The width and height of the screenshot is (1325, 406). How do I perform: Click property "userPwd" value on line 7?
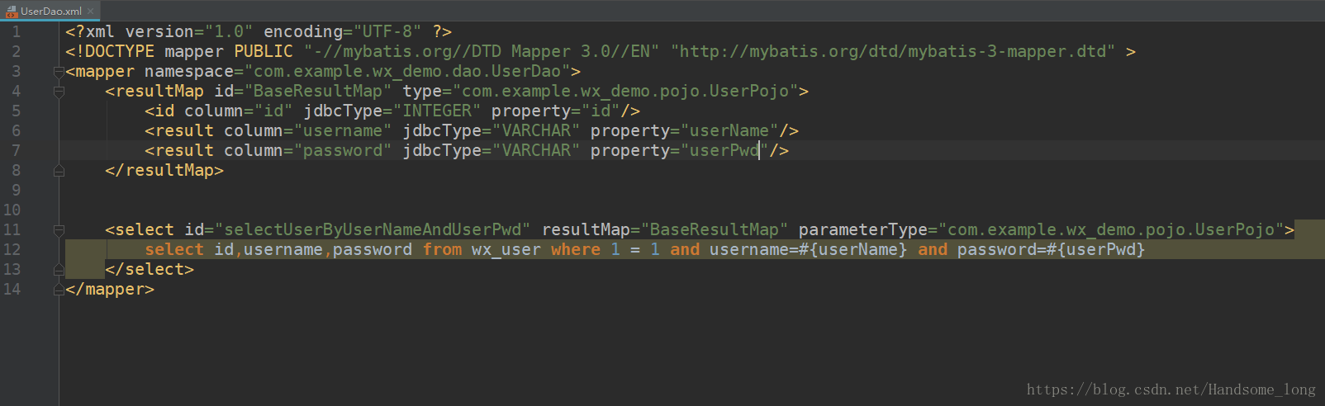click(724, 150)
